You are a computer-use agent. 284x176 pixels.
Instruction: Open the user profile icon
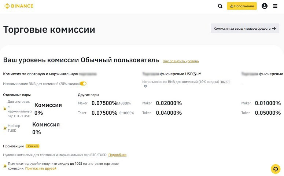pos(265,6)
